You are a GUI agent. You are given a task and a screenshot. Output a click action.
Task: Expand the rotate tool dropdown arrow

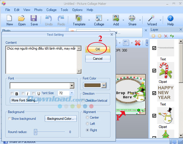tap(132, 43)
